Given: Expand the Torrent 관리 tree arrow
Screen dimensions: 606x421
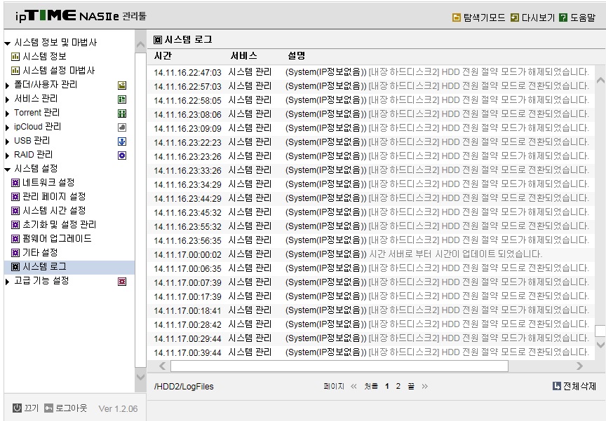Looking at the screenshot, I should (x=7, y=113).
